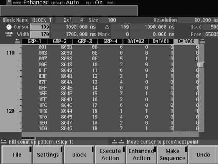The width and height of the screenshot is (218, 164).
Task: Expand the Block submenu
Action: (79, 155)
